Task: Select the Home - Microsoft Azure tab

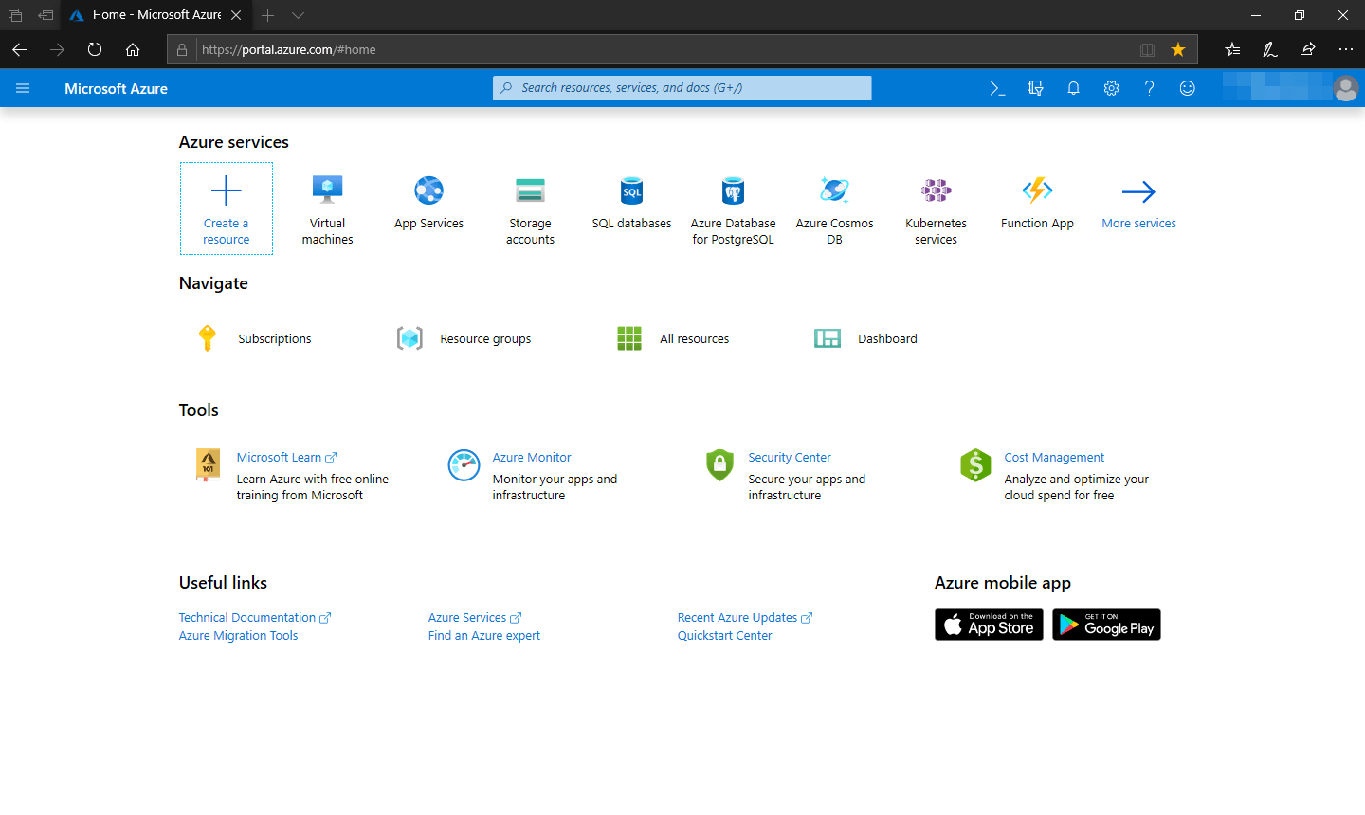Action: 152,15
